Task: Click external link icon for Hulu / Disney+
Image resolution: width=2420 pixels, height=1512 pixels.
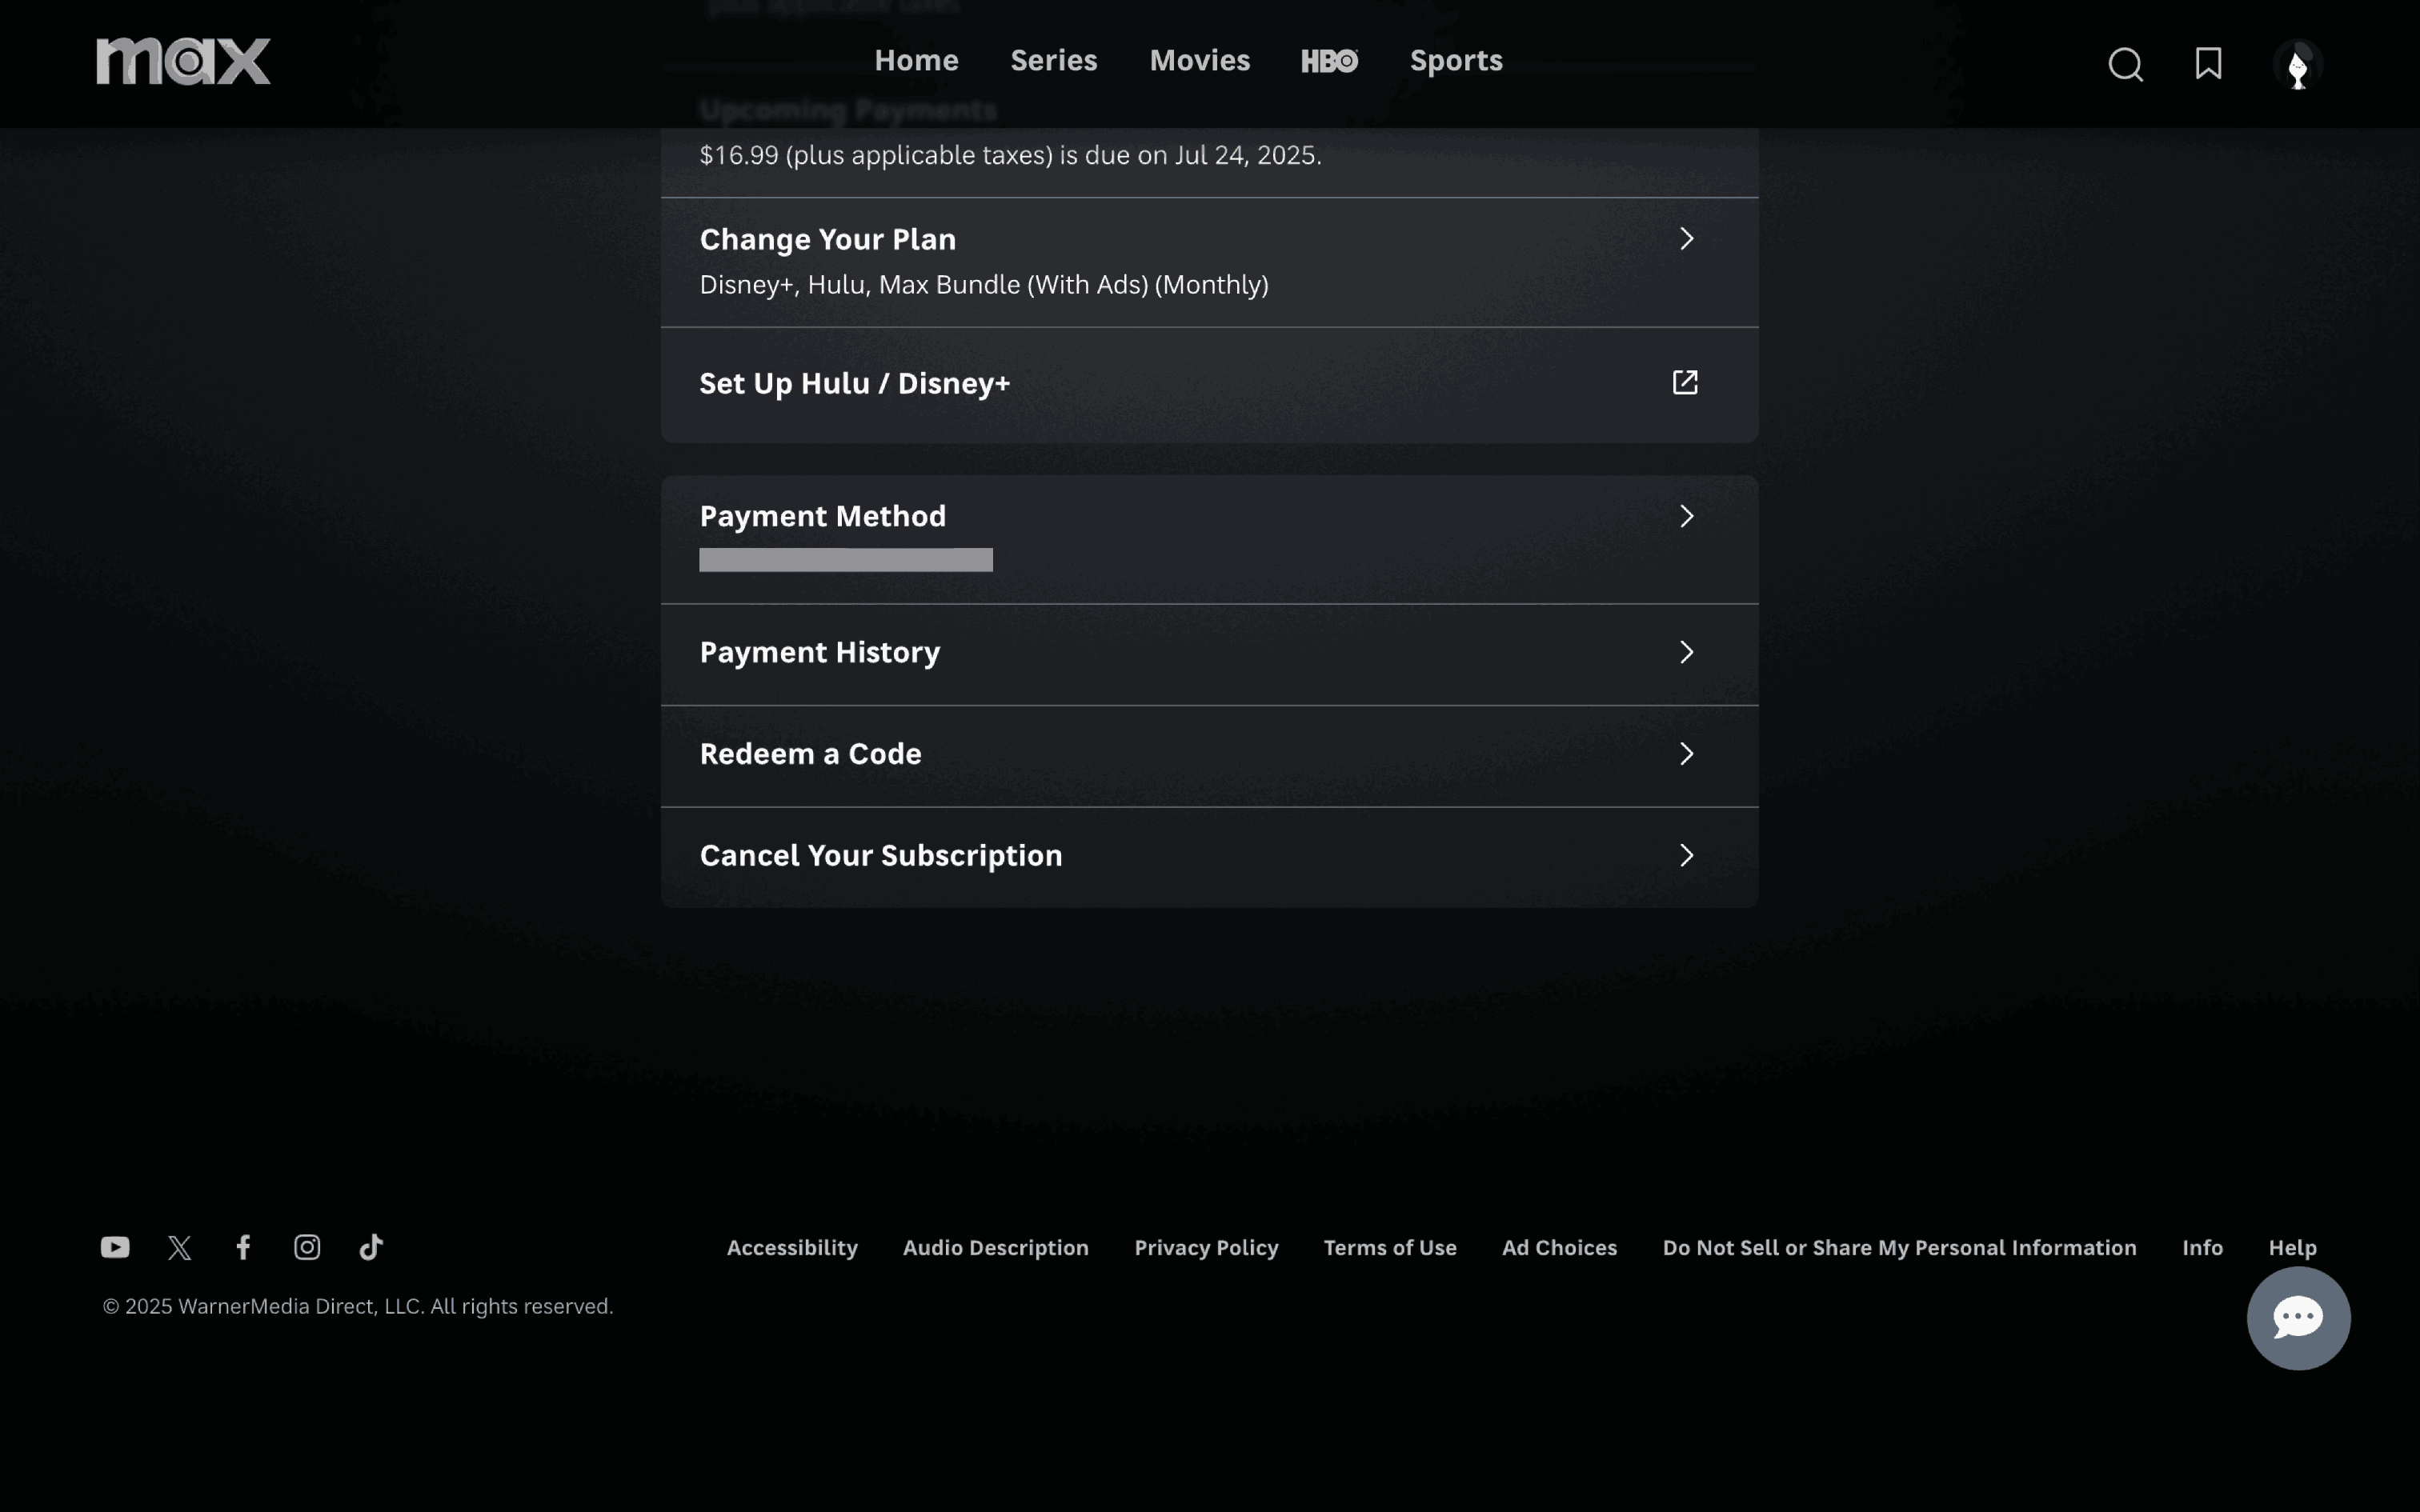Action: (1685, 383)
